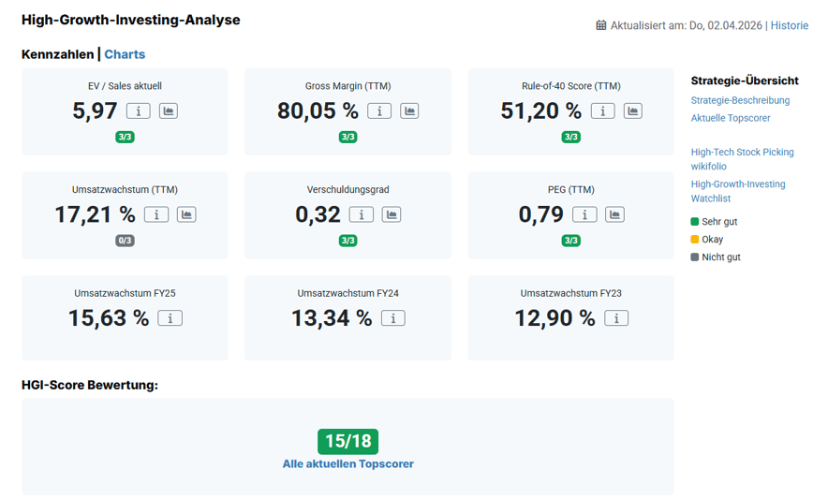
Task: Click info icon beside PEG (TTM)
Action: click(584, 214)
